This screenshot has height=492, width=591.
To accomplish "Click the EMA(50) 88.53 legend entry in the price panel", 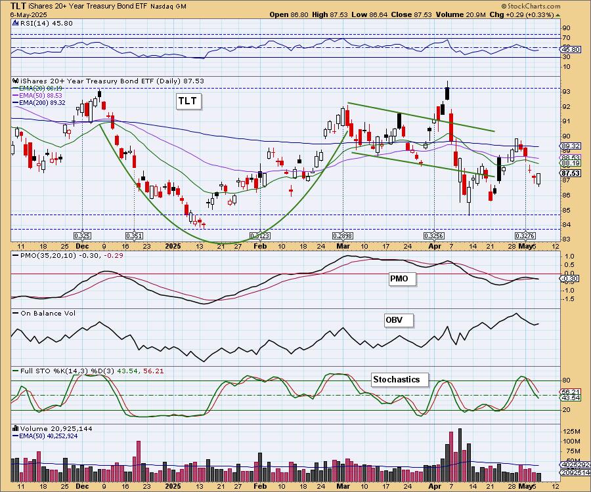I will click(x=37, y=96).
